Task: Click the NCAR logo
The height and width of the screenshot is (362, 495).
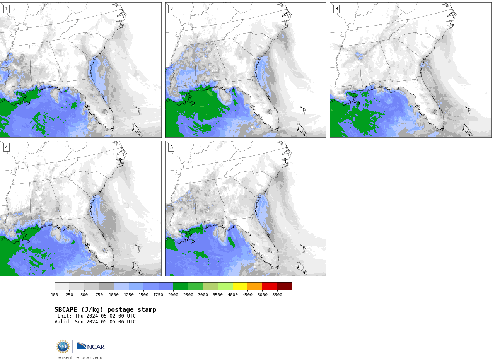Action: click(x=90, y=347)
